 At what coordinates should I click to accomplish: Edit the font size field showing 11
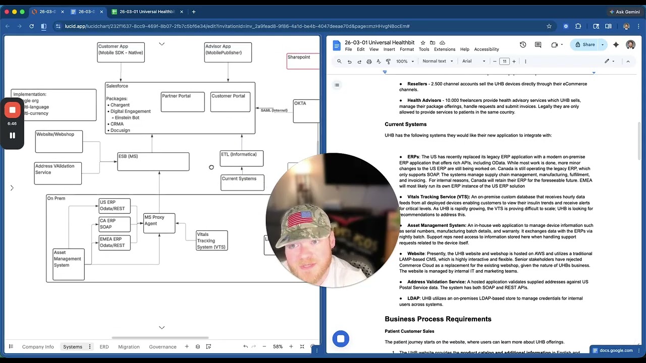[x=504, y=62]
